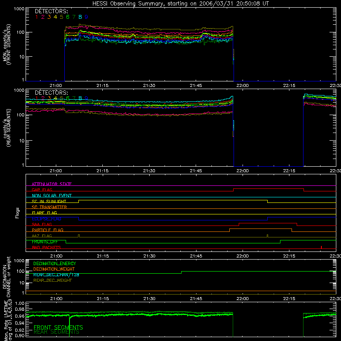Select the FLARE_FLAG label

tap(44, 213)
